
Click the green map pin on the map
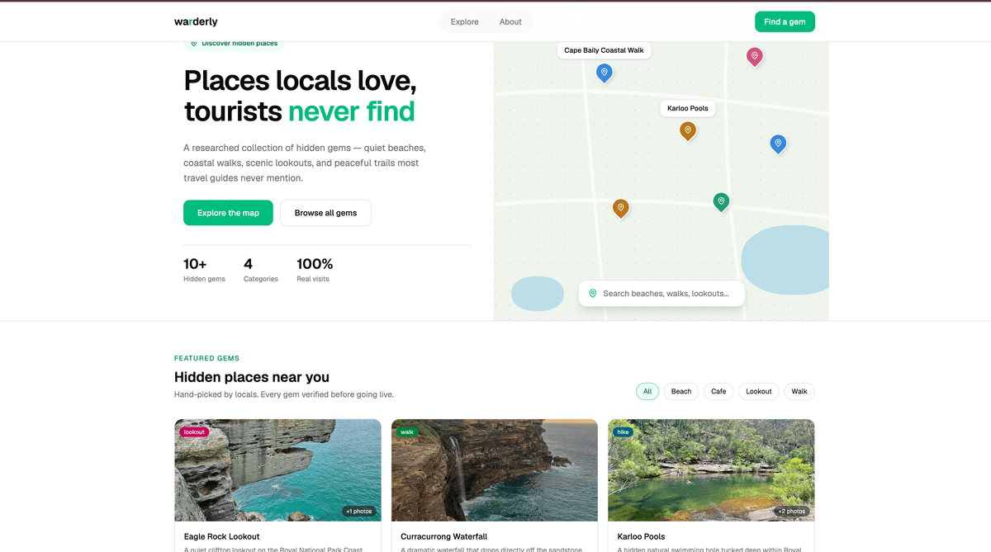[721, 201]
